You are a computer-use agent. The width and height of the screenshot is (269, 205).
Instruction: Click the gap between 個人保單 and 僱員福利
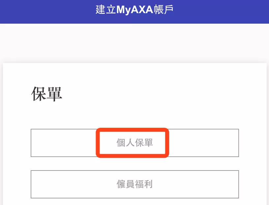135,164
